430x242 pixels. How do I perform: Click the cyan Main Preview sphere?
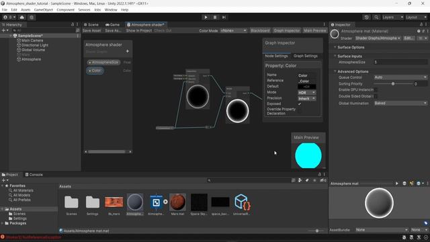(x=308, y=155)
